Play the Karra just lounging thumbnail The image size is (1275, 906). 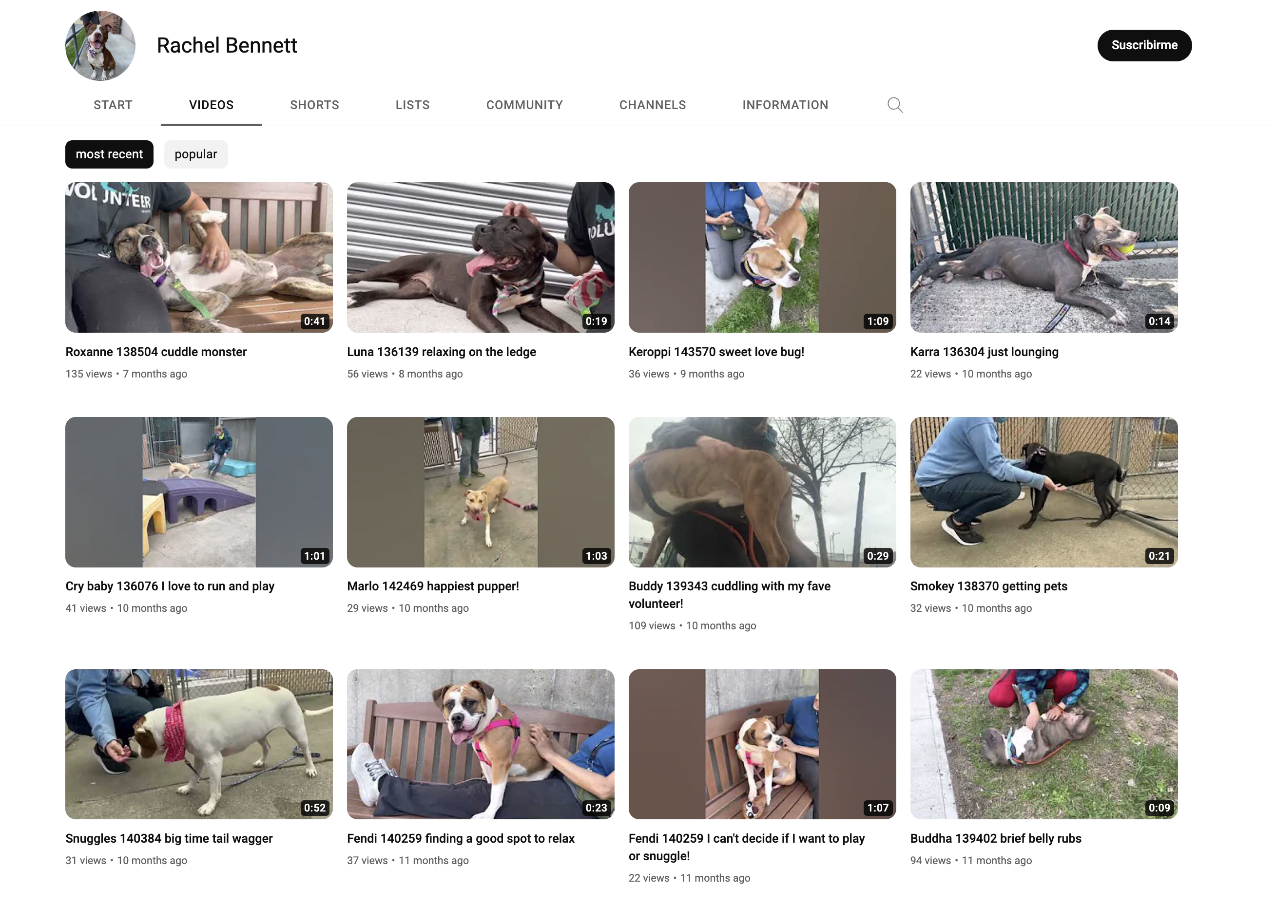tap(1044, 257)
